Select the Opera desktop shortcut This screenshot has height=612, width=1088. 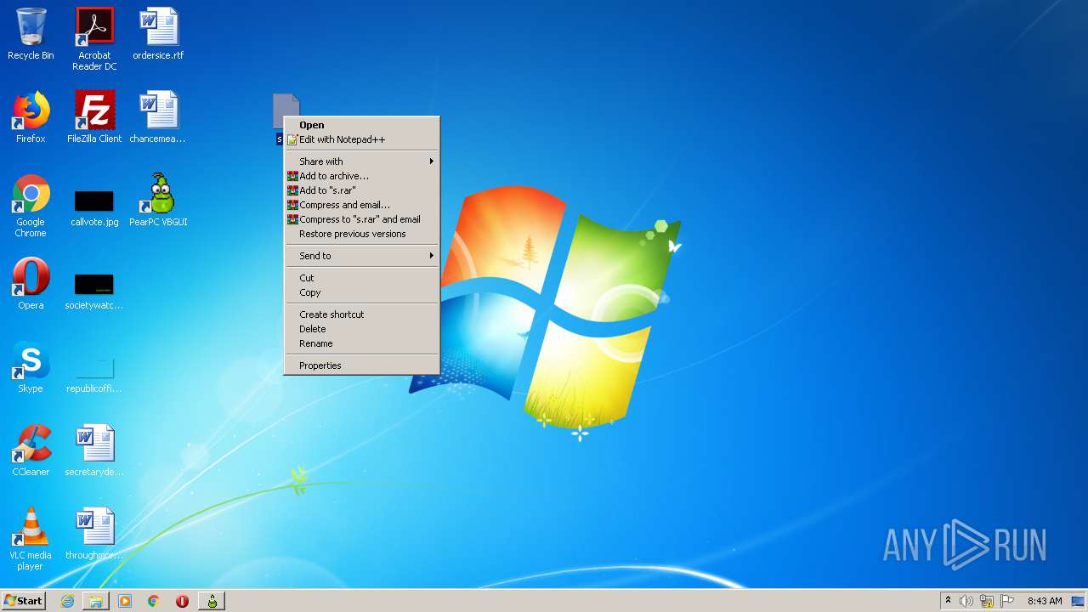[31, 284]
